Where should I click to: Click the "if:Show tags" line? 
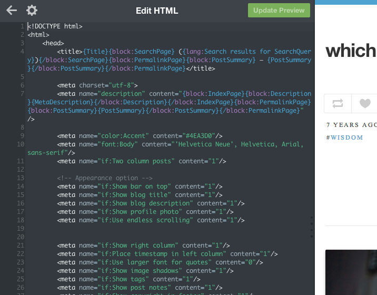click(x=128, y=279)
